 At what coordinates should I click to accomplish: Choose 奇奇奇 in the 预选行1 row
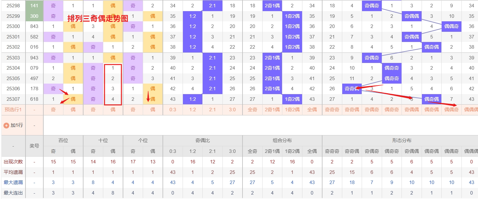332,109
